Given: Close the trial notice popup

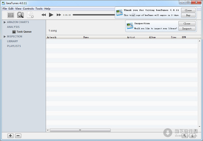Looking at the screenshot, I should click(x=188, y=10).
